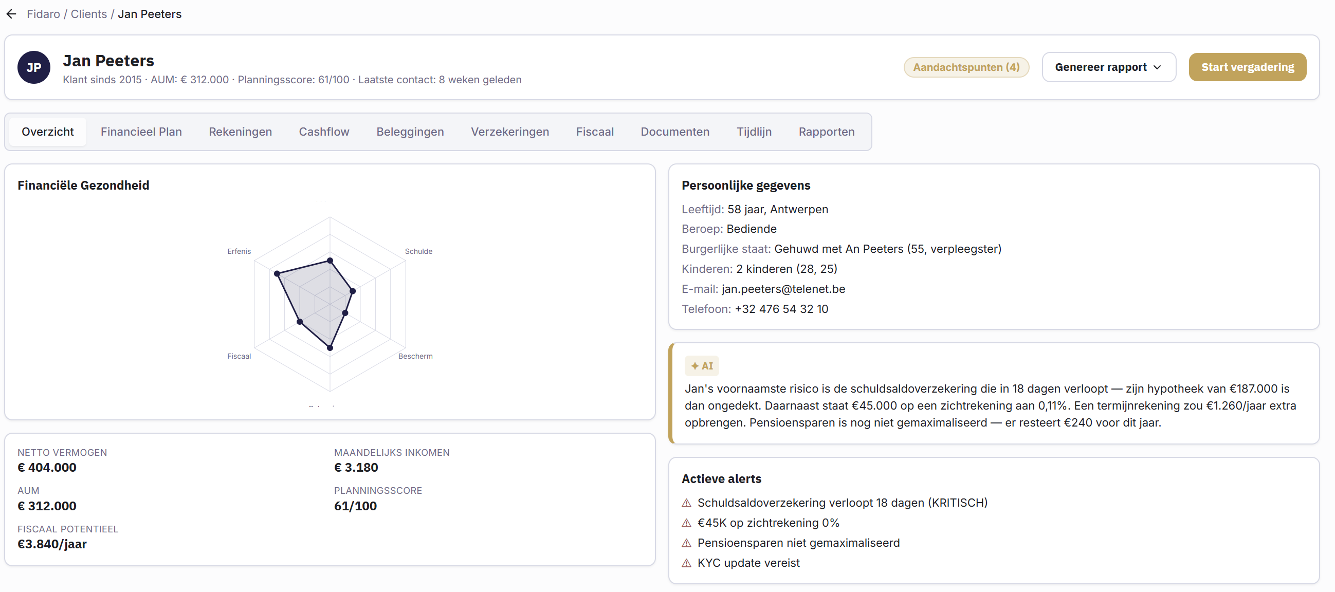Click the AI sparkle badge
The image size is (1335, 592).
click(701, 366)
